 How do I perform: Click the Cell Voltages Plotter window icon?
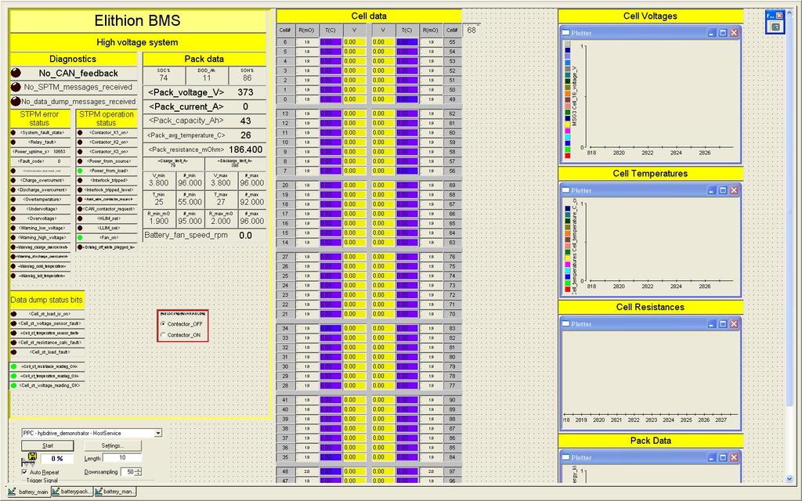click(x=565, y=33)
